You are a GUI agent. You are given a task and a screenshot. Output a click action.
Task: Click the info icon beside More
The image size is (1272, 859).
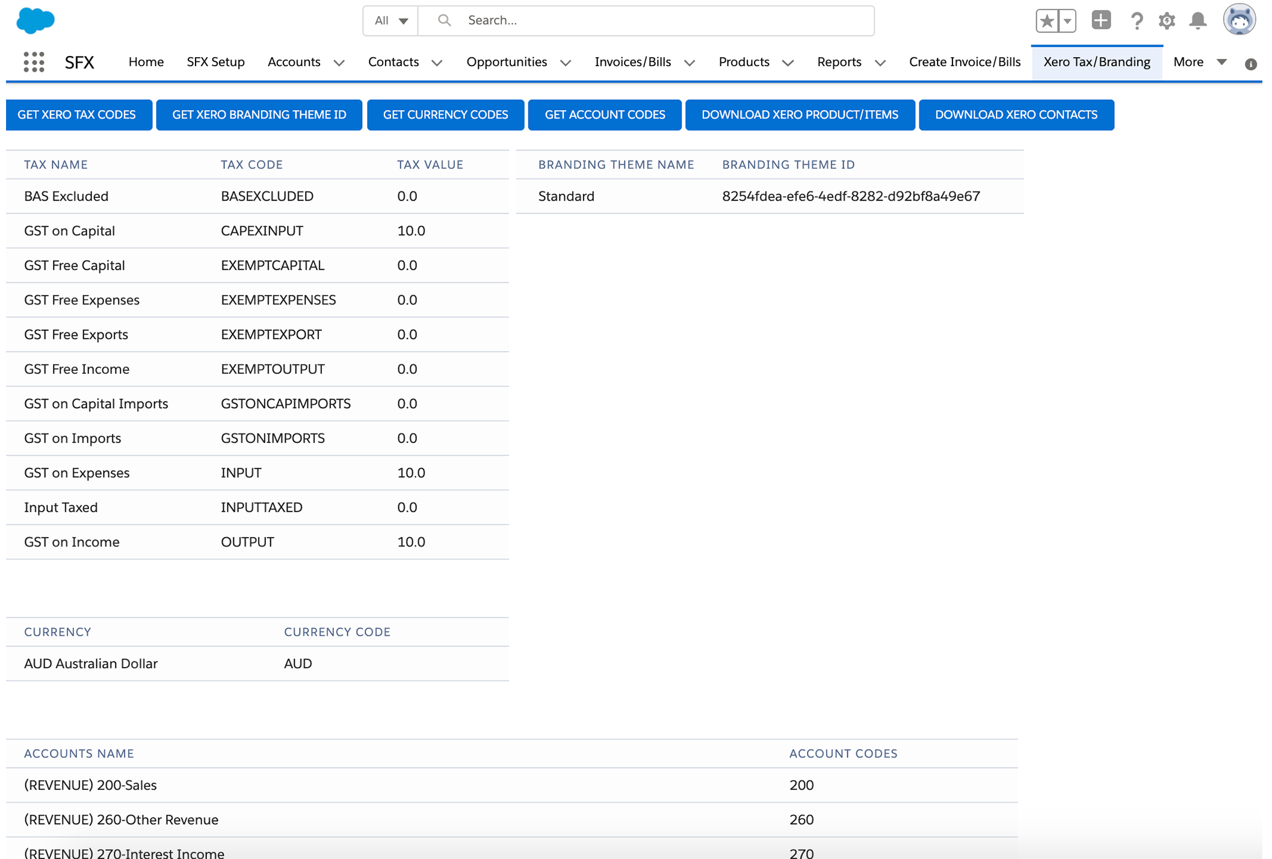[x=1251, y=64]
